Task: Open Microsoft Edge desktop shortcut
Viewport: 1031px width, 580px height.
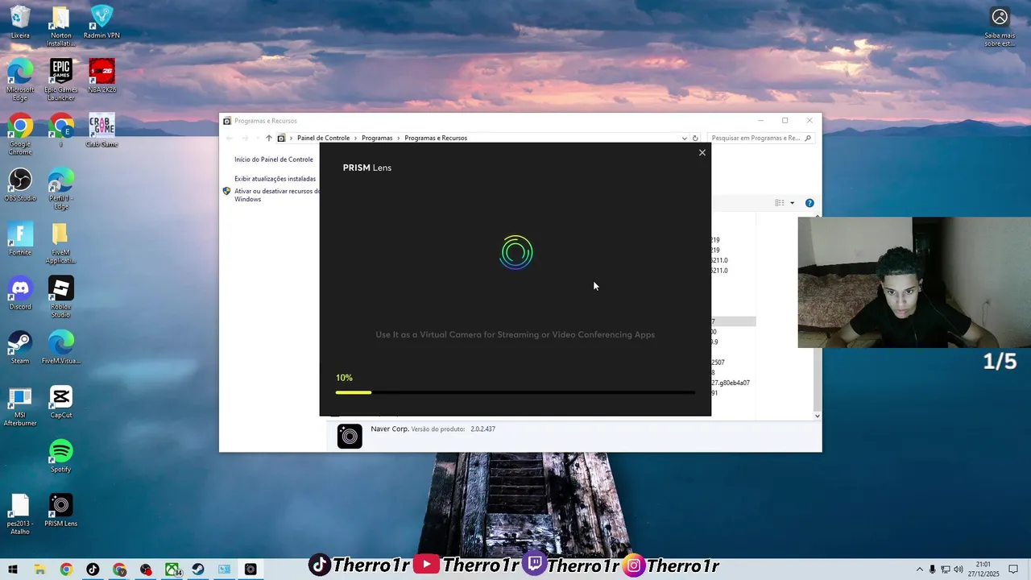Action: click(x=20, y=80)
